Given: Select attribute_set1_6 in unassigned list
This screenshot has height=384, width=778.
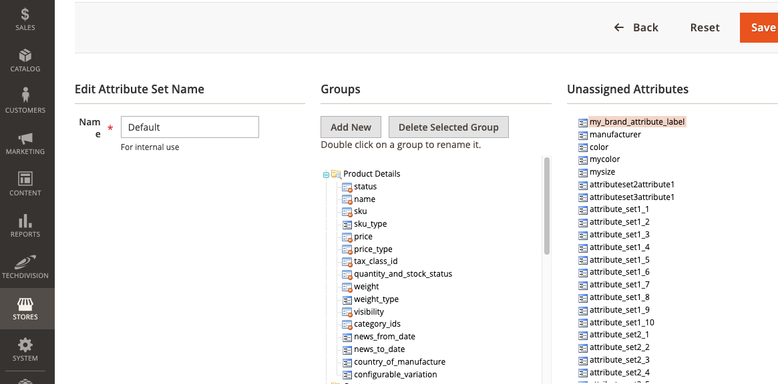Looking at the screenshot, I should 619,272.
